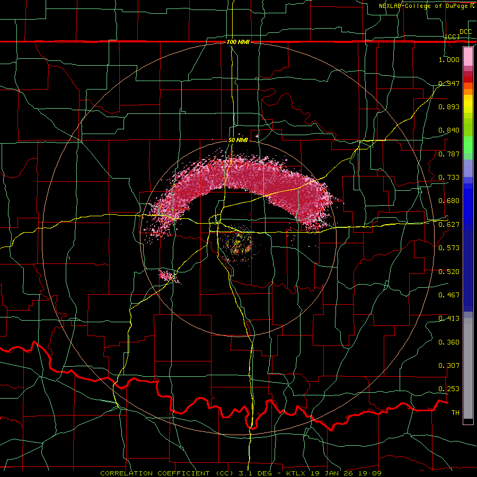Viewport: 477px width, 477px height.
Task: Click the CORRELATION COEFFICIENT (CC) caption text
Action: (x=167, y=473)
